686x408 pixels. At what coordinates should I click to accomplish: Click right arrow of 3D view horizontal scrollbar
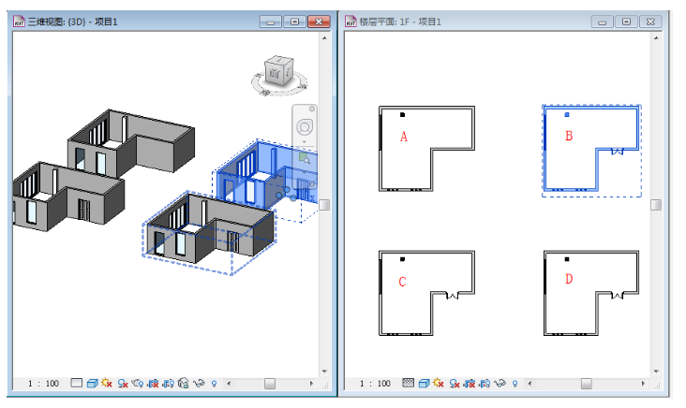point(311,384)
